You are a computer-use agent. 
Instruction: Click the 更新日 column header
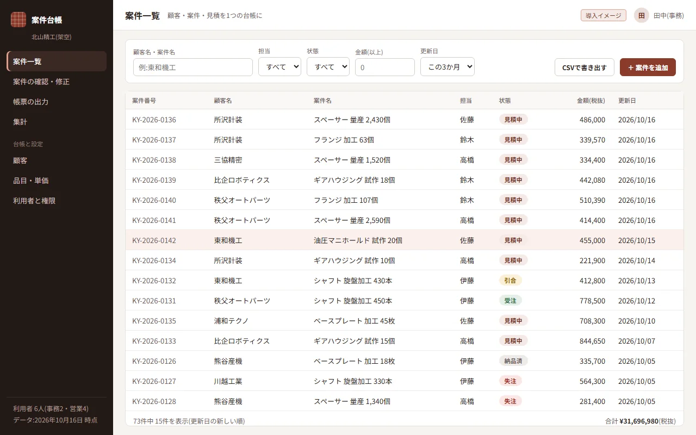[627, 101]
